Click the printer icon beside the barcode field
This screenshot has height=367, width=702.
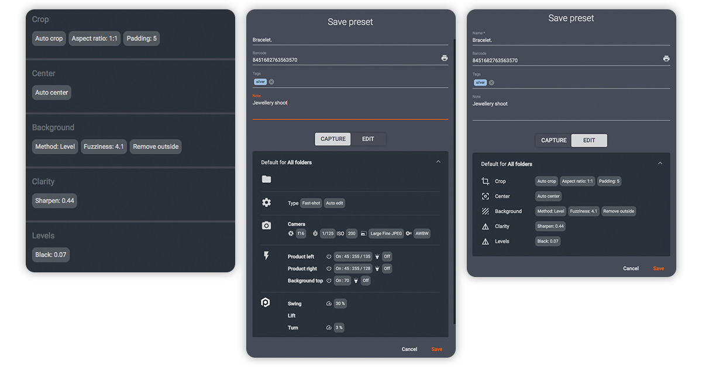(445, 57)
